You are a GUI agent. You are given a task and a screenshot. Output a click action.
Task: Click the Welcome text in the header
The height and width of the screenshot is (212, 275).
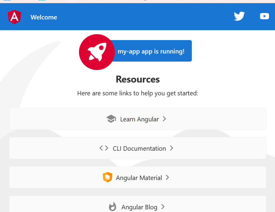(x=44, y=17)
